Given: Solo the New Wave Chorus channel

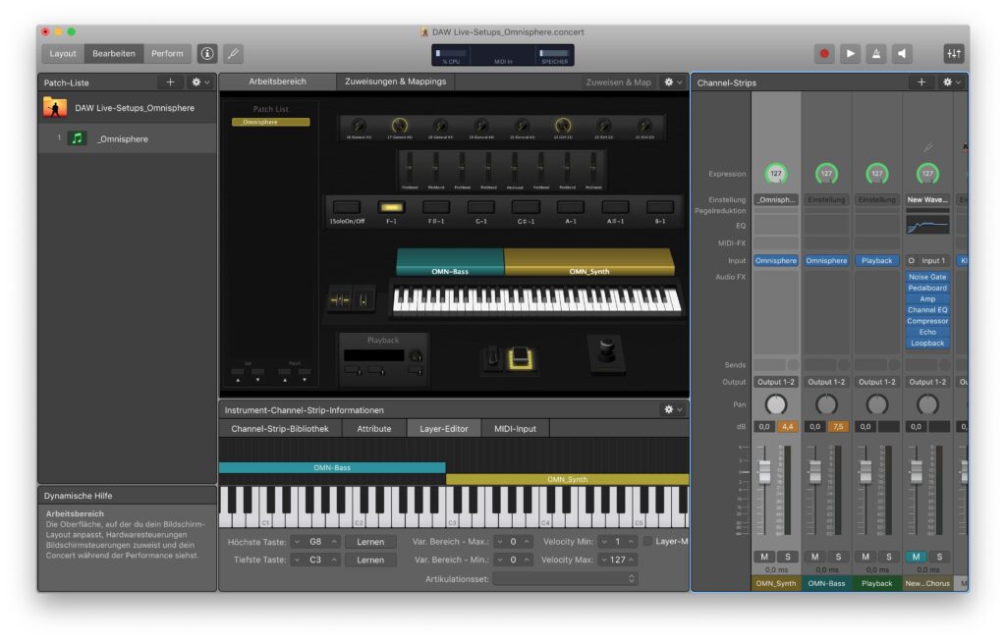Looking at the screenshot, I should [940, 557].
